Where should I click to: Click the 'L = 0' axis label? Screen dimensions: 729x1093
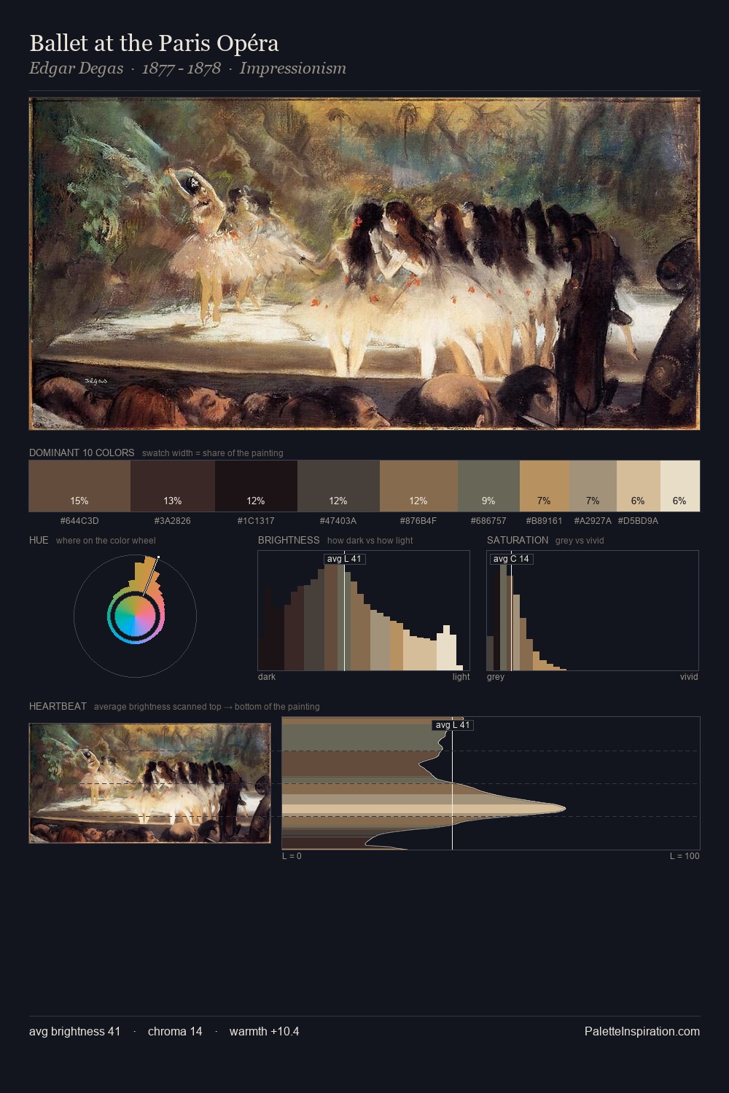[292, 856]
